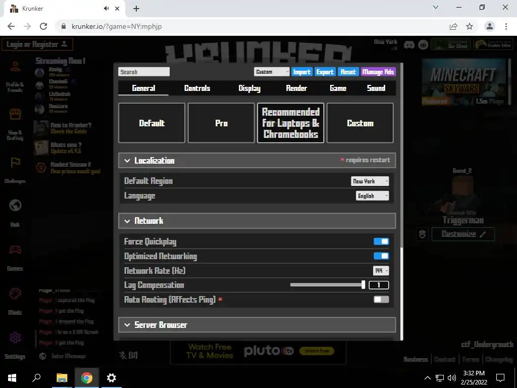Screen dimensions: 517x388
Task: Open Chrome three-dot menu
Action: point(506,26)
